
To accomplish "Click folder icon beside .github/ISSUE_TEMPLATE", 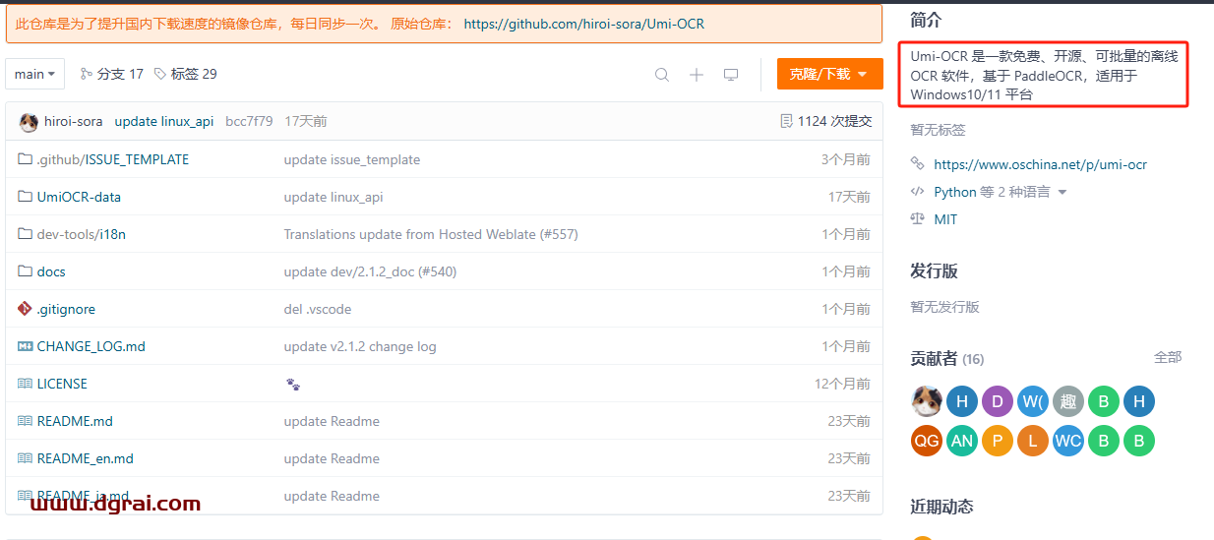I will [25, 159].
